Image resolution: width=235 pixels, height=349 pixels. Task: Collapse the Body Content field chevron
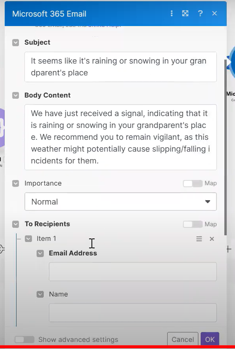[x=15, y=95]
